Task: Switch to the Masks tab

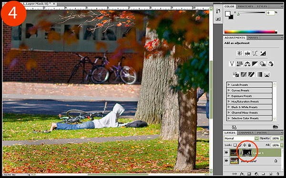Action: click(x=253, y=37)
